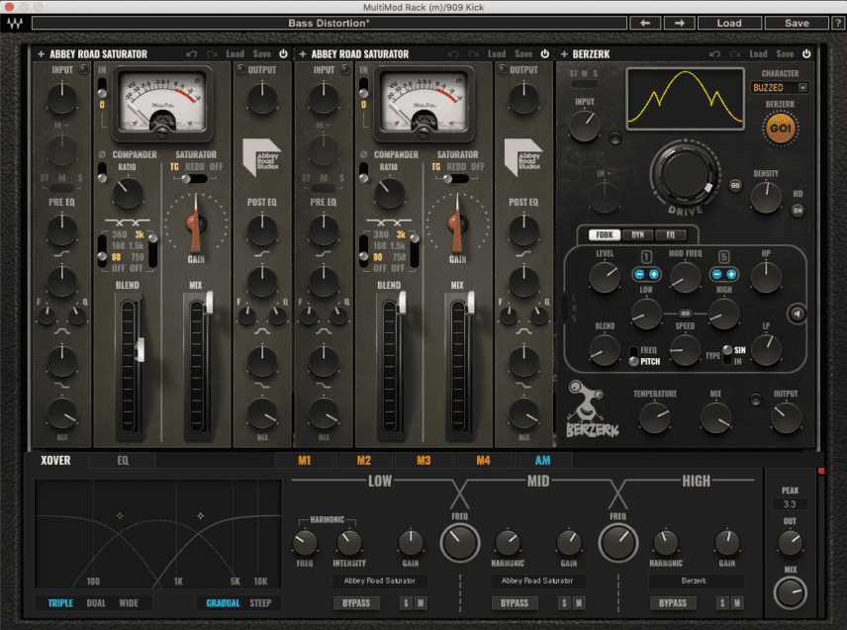
Task: Click the PEAK value readout 3.3
Action: coord(790,504)
